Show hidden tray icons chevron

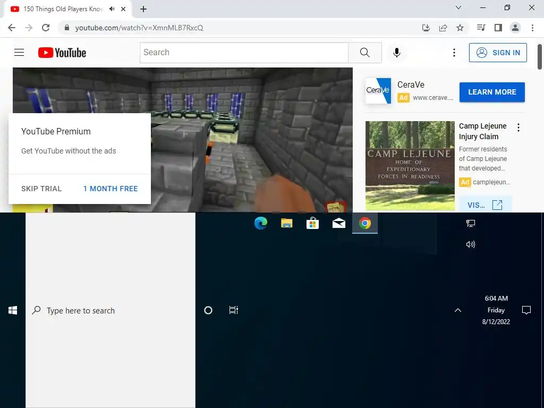point(458,310)
